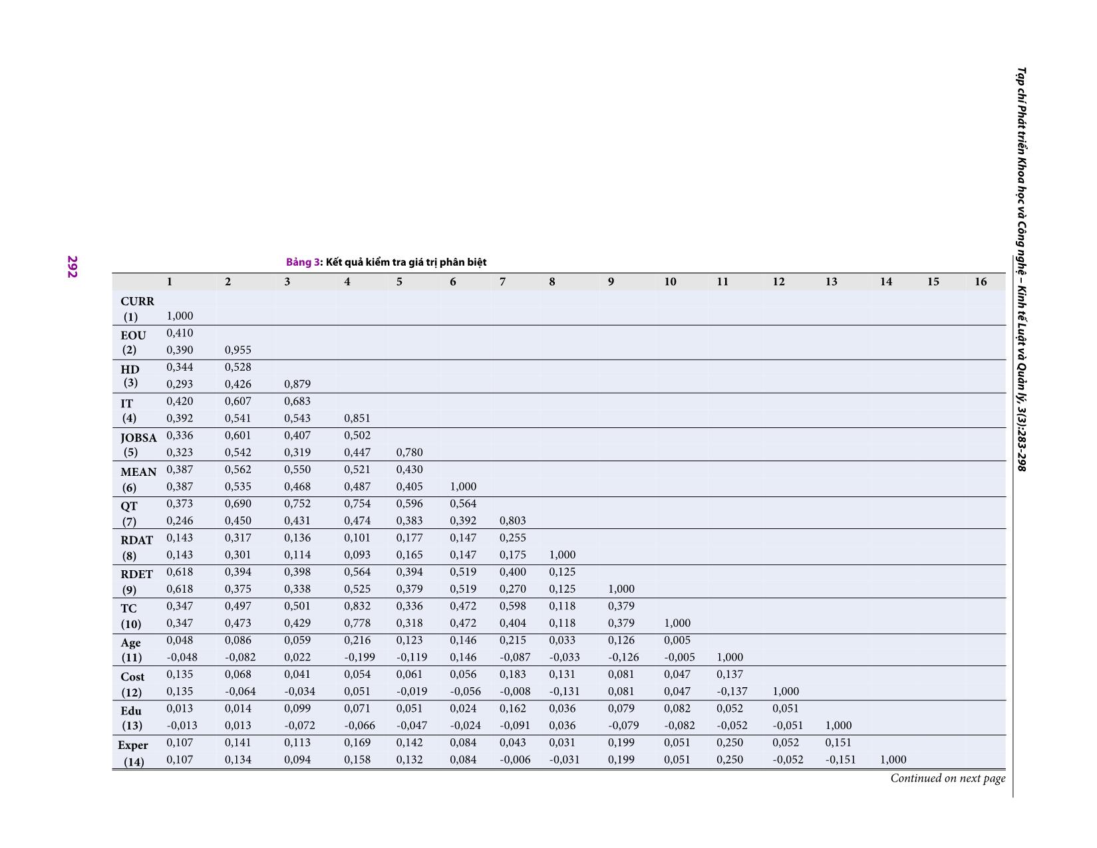Click the rotated journal title header
The image size is (1097, 848).
tap(1022, 269)
